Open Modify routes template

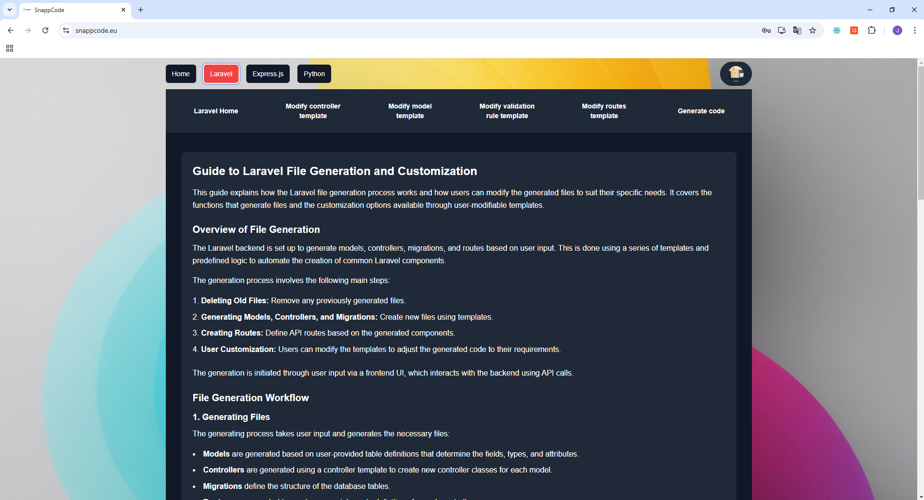[604, 111]
